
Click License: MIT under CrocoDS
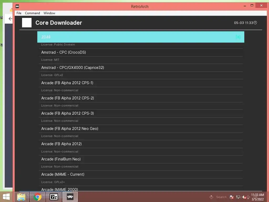point(50,60)
